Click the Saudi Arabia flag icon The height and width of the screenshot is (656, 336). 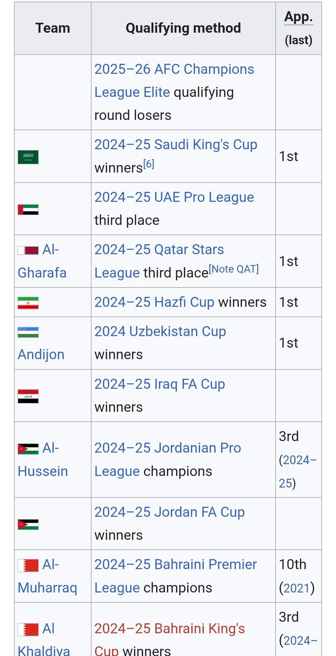pyautogui.click(x=28, y=157)
